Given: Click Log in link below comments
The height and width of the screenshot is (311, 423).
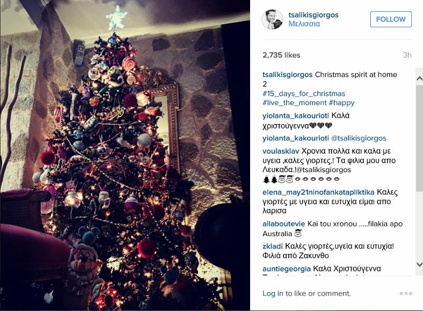Looking at the screenshot, I should pyautogui.click(x=273, y=293).
